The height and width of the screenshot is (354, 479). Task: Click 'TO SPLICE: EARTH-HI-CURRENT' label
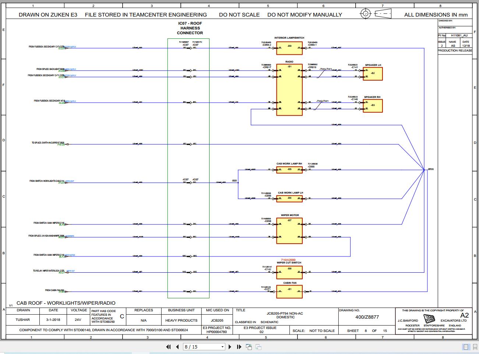pos(48,143)
